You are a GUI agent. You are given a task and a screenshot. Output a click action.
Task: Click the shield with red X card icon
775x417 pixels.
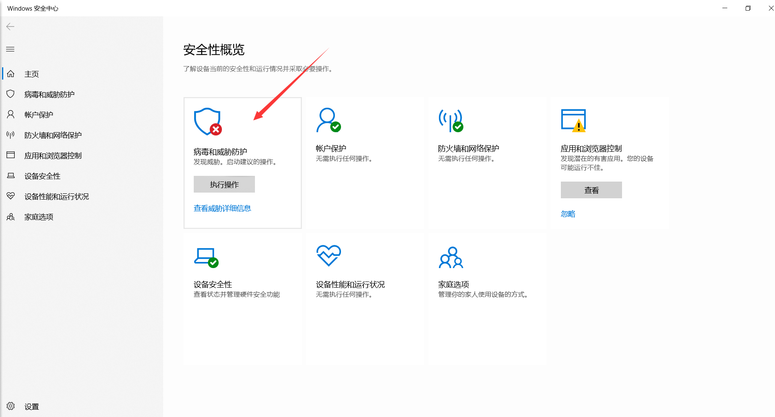pyautogui.click(x=208, y=122)
